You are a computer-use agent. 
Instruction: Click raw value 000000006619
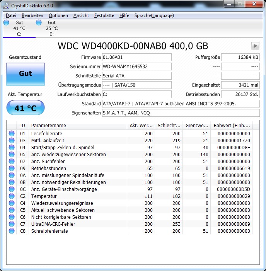coord(234,168)
